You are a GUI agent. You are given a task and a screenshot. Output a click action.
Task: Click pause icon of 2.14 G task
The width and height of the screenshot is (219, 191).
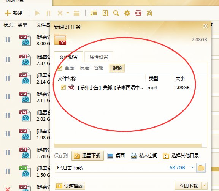click(8, 78)
